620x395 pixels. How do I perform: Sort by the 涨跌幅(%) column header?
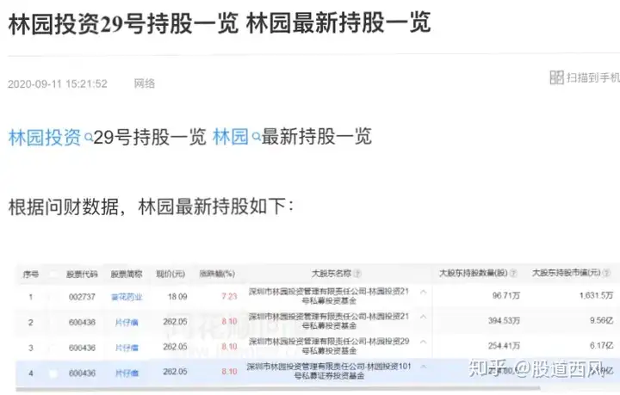click(x=217, y=274)
